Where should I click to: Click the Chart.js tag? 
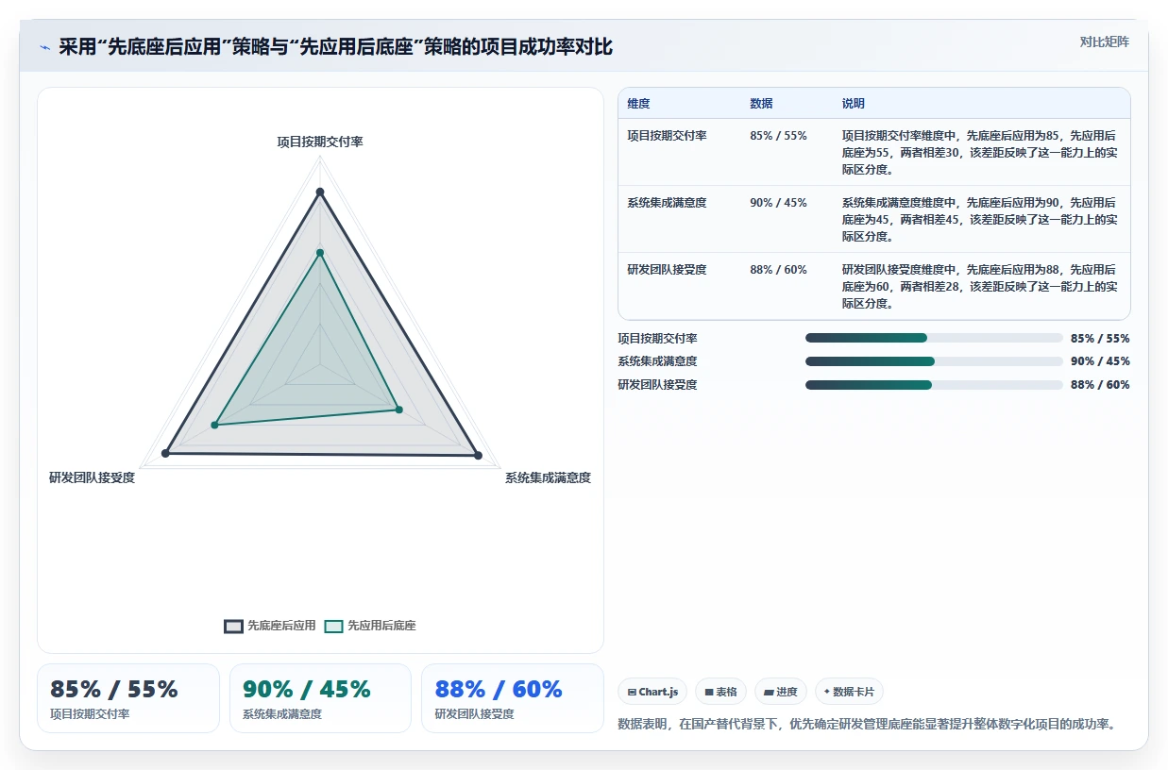[652, 692]
